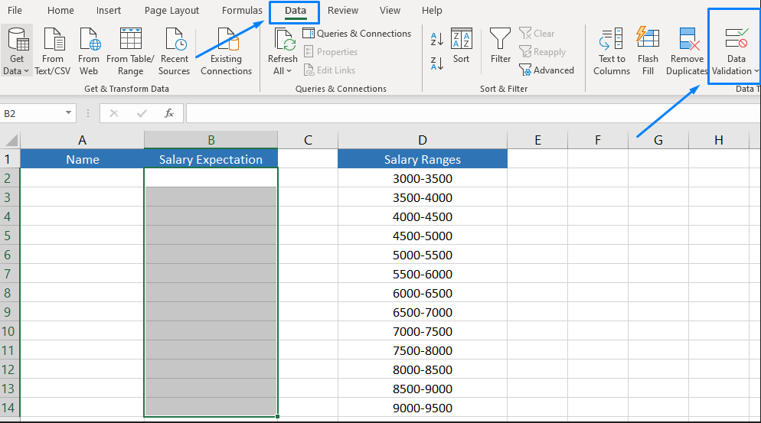This screenshot has width=761, height=423.
Task: Open the Sort dialog
Action: tap(461, 47)
